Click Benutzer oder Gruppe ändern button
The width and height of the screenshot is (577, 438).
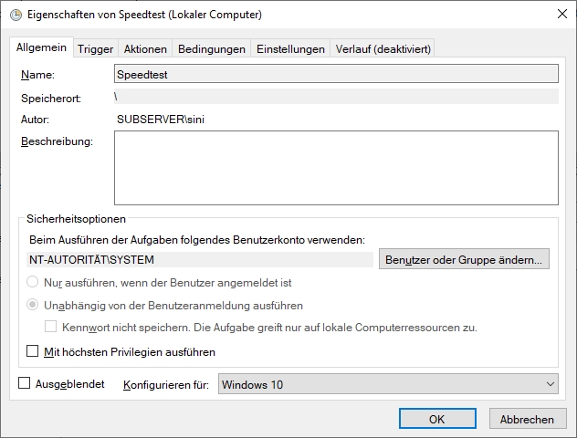point(464,259)
